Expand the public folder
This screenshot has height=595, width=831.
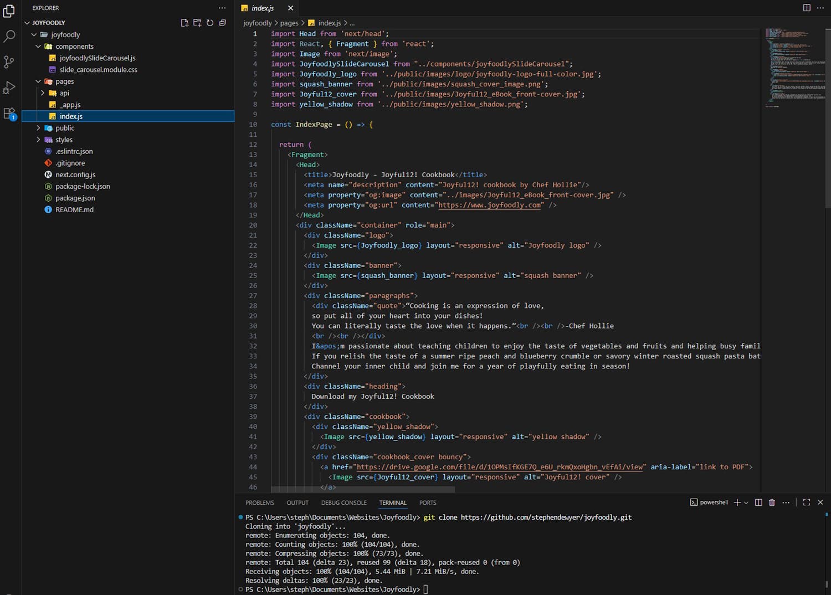click(64, 128)
